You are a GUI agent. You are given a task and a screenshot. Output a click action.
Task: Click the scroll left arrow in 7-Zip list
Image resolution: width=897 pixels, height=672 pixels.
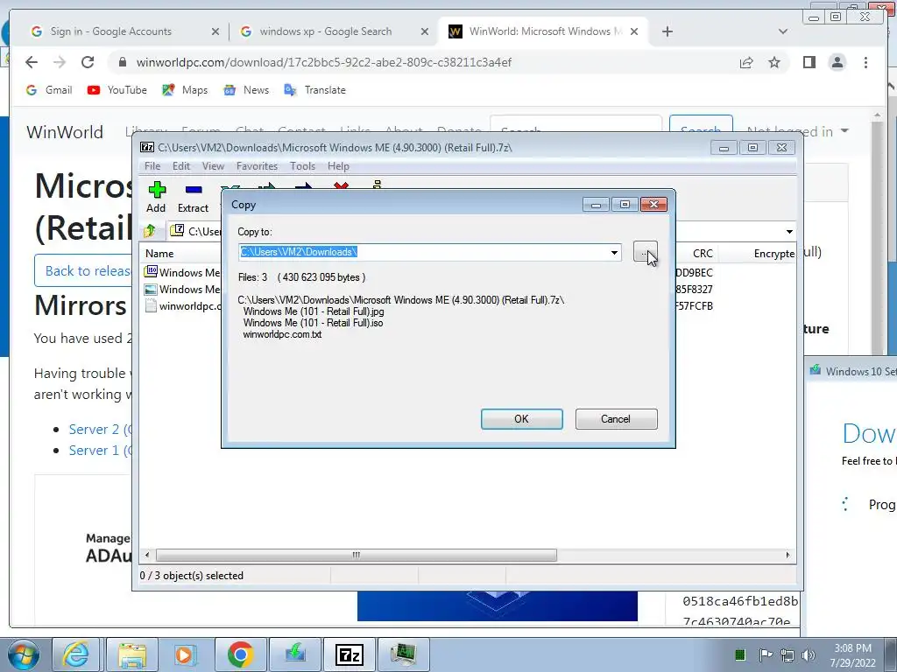pos(147,555)
